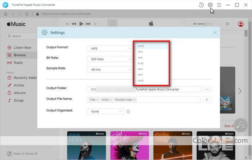Screen dimensions: 252x160
Task: Close the Settings dialog
Action: tap(215, 33)
